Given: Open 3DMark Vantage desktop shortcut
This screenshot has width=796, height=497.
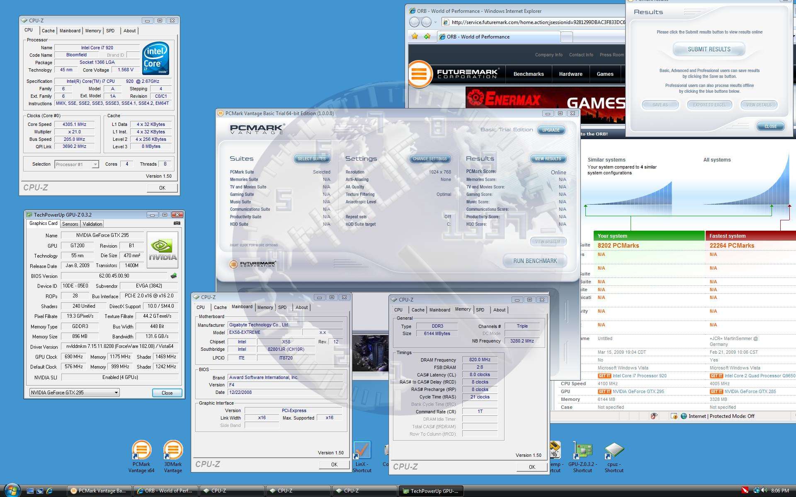Looking at the screenshot, I should click(x=173, y=456).
